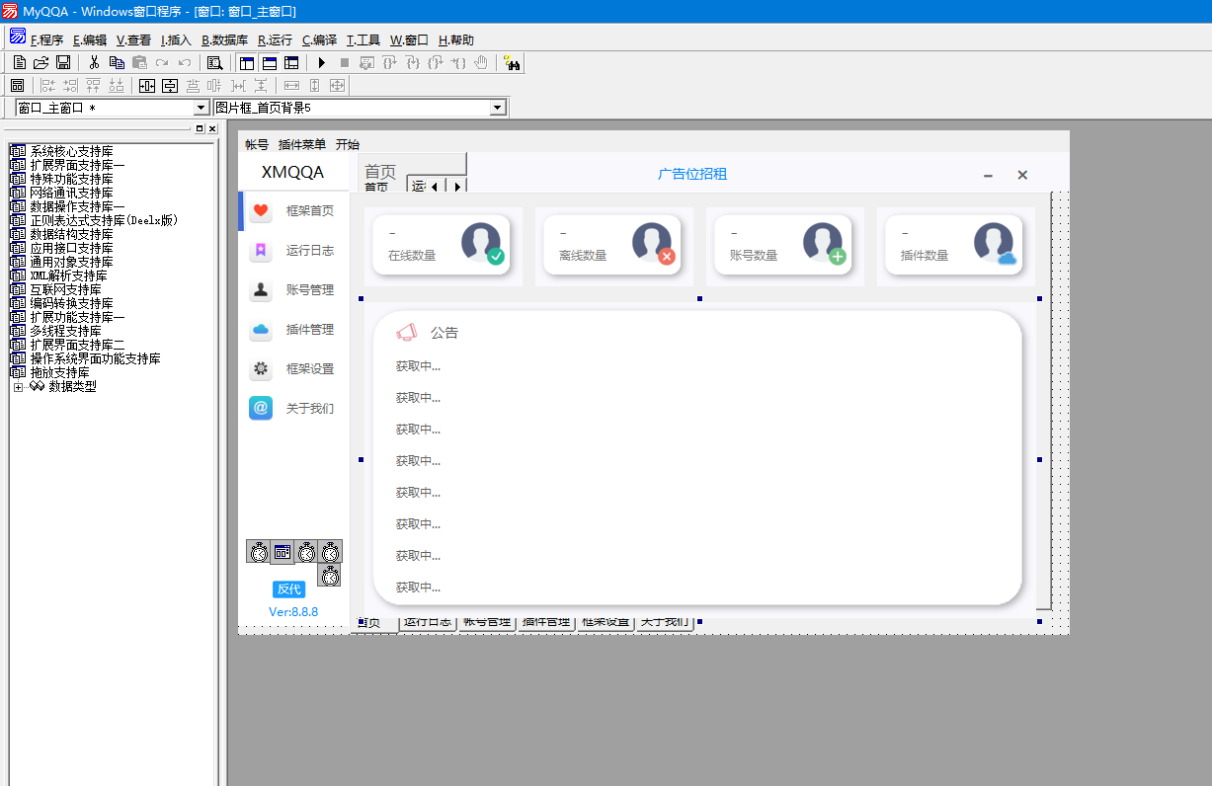
Task: Open the 图片框_首页背景5 component dropdown
Action: (x=497, y=108)
